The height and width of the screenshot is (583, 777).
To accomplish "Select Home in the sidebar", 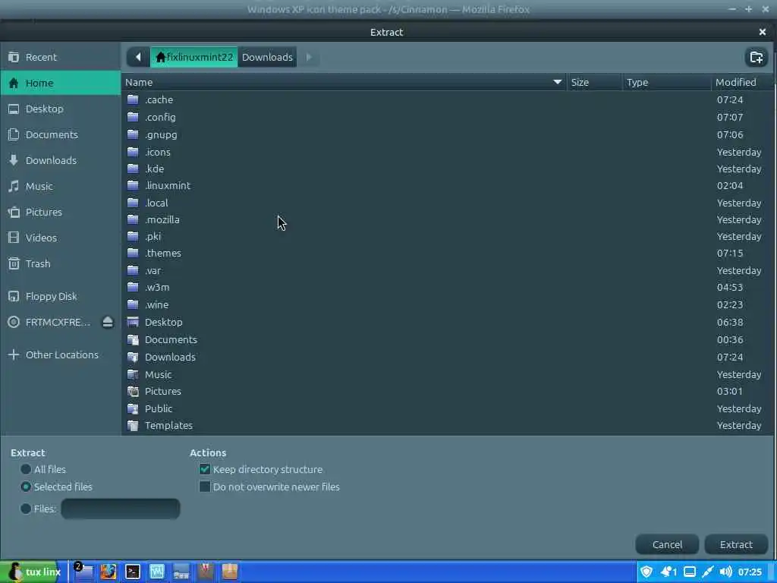I will pyautogui.click(x=61, y=83).
